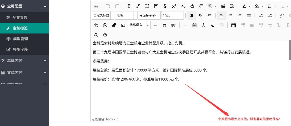Toggle strikethrough text formatting
Image resolution: width=291 pixels, height=126 pixels.
(165, 6)
